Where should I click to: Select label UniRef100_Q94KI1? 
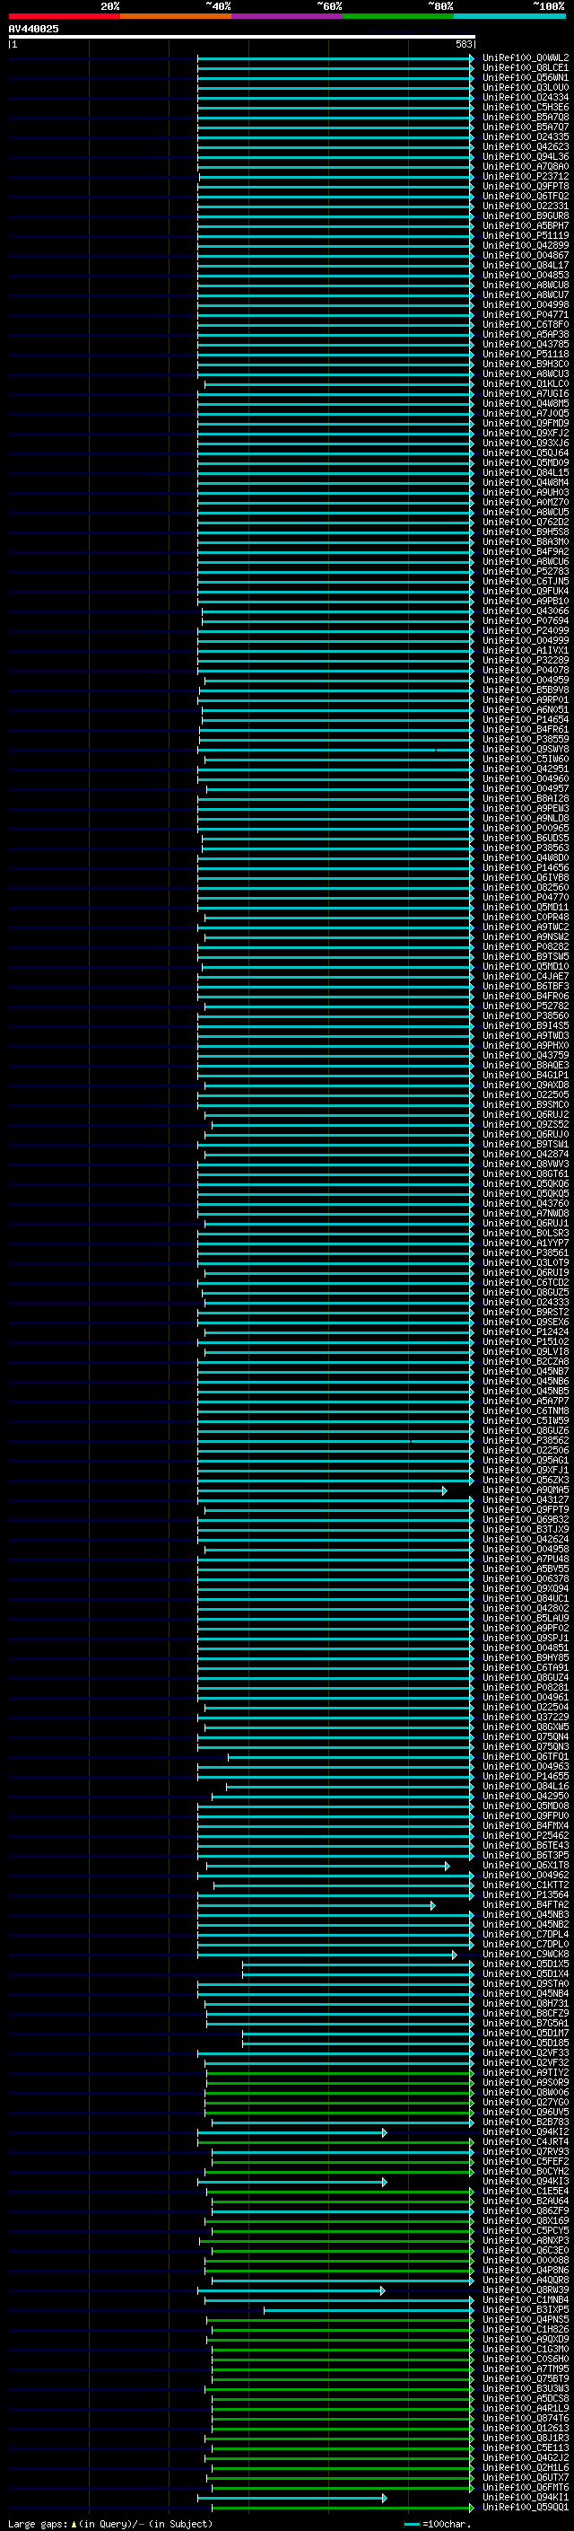526,2497
